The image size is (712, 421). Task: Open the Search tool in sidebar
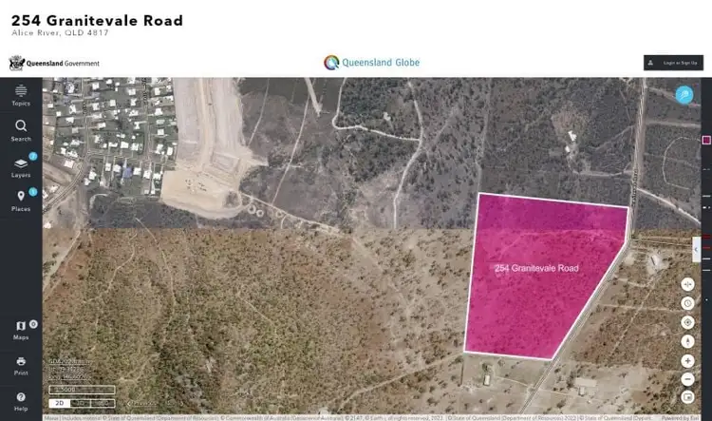coord(21,131)
